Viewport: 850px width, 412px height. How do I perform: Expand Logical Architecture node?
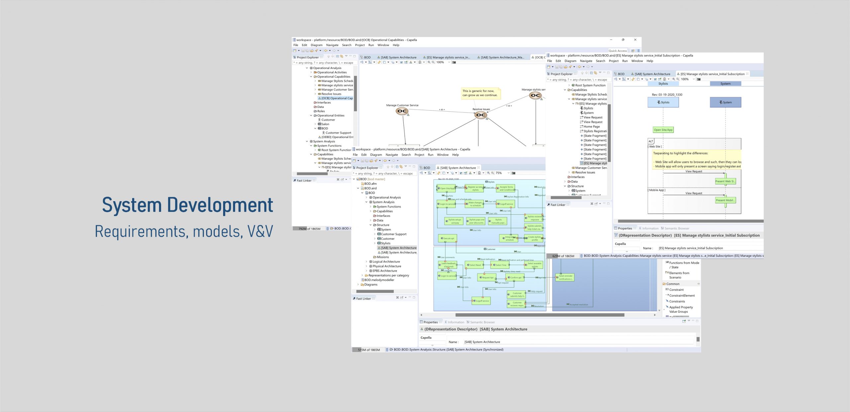[367, 262]
